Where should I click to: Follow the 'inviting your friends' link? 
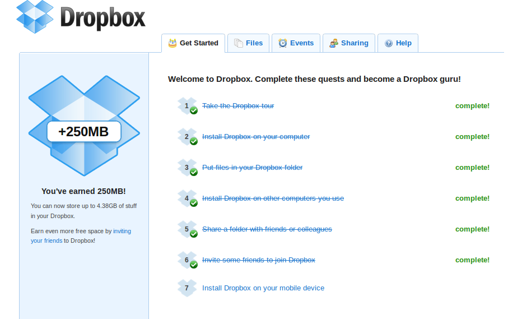coord(122,231)
